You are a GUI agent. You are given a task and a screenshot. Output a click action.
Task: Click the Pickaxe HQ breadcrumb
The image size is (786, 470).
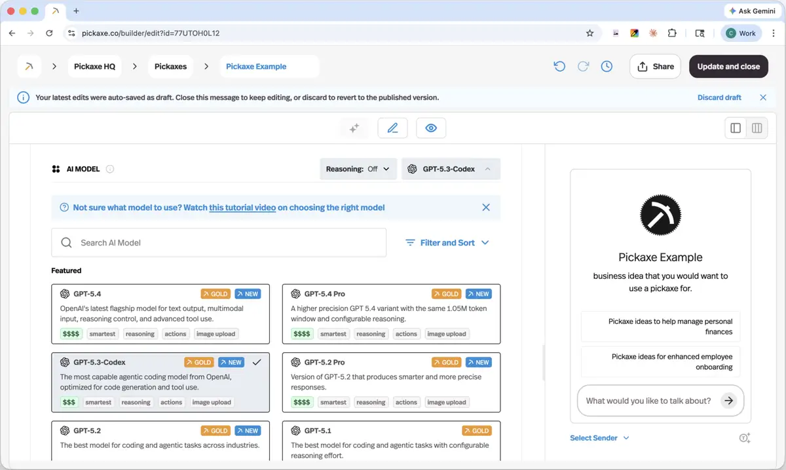pos(94,66)
